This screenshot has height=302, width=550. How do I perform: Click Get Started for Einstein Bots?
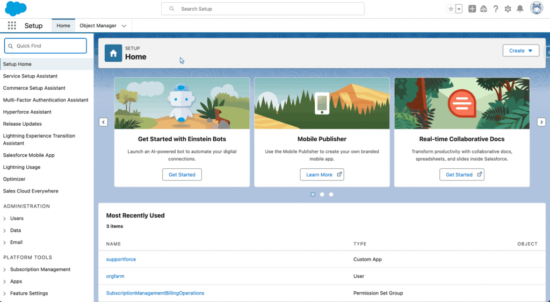coord(182,174)
